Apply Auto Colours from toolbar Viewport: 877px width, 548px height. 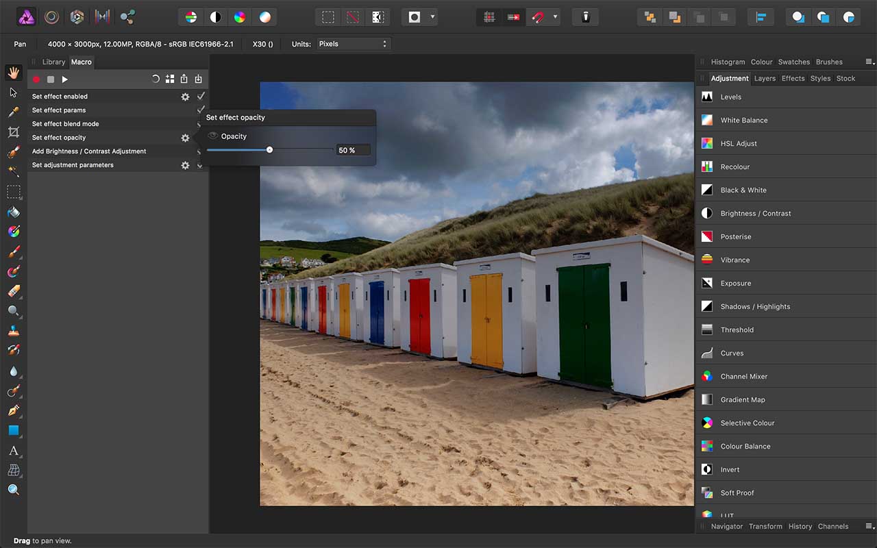pos(239,17)
